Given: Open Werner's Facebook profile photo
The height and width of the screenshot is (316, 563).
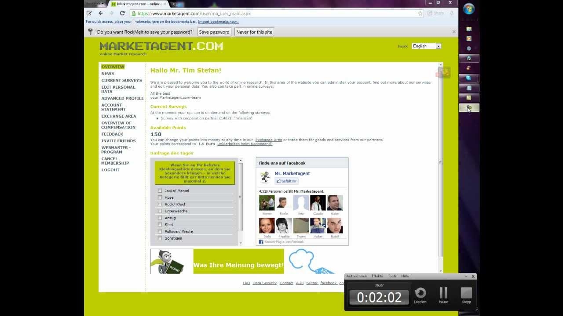Looking at the screenshot, I should point(267,203).
